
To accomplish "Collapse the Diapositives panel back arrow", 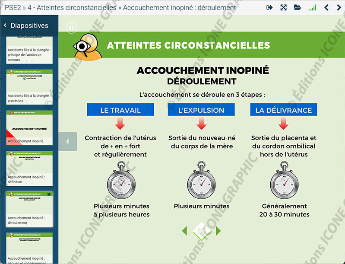I will click(x=5, y=25).
